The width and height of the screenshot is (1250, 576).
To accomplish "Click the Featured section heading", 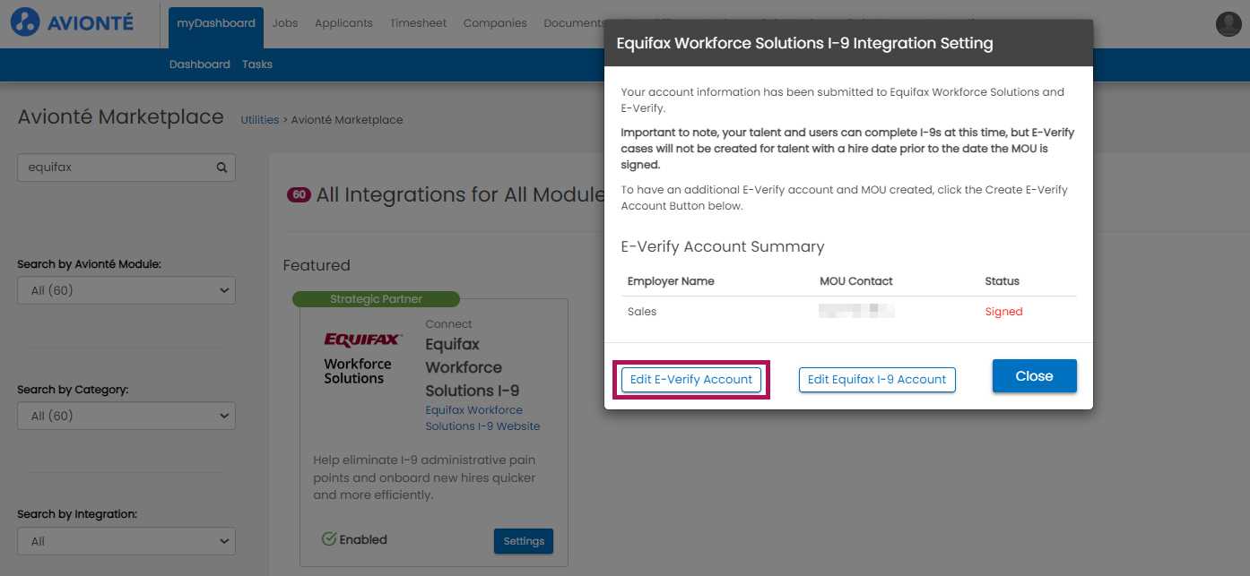I will (x=317, y=265).
